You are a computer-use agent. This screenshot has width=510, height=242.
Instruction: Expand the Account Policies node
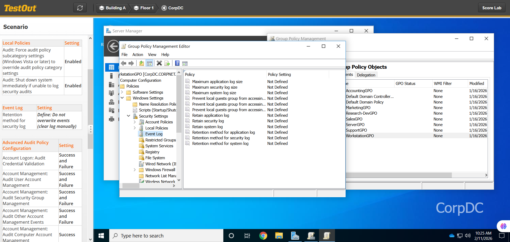point(135,122)
